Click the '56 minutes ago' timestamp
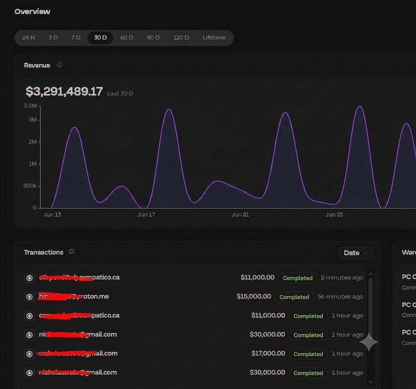Screen dimensions: 416x389 pos(341,297)
